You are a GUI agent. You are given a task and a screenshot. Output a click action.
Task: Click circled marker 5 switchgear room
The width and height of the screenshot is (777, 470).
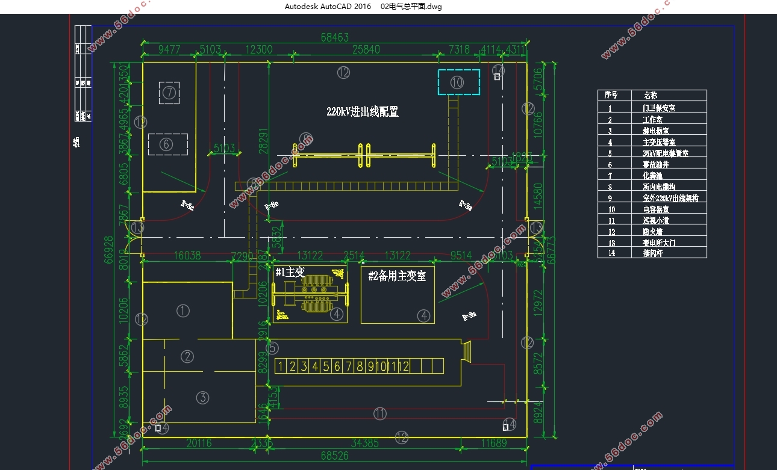pyautogui.click(x=272, y=348)
